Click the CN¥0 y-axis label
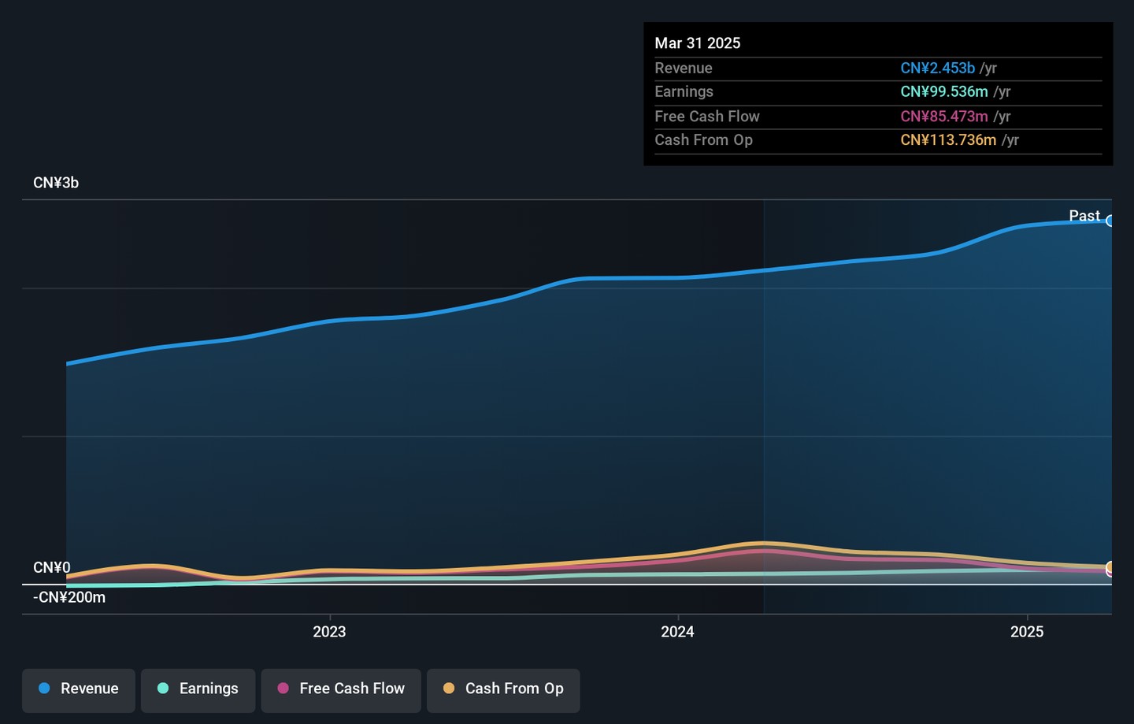 point(52,567)
